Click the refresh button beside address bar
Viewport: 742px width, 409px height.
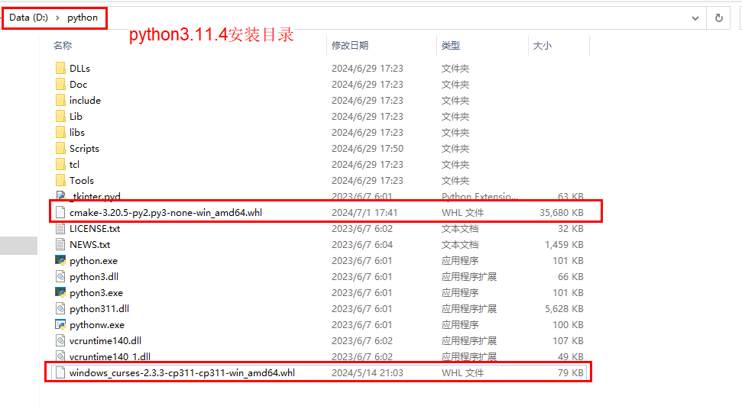(x=718, y=18)
